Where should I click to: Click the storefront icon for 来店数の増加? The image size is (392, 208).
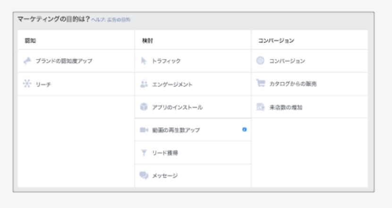(260, 107)
